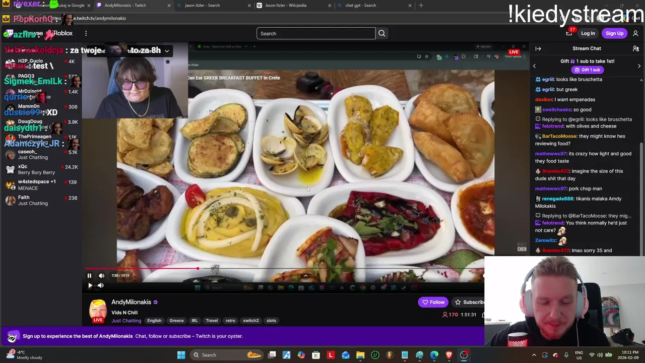Open the user profile menu icon
This screenshot has width=645, height=363.
(x=635, y=33)
